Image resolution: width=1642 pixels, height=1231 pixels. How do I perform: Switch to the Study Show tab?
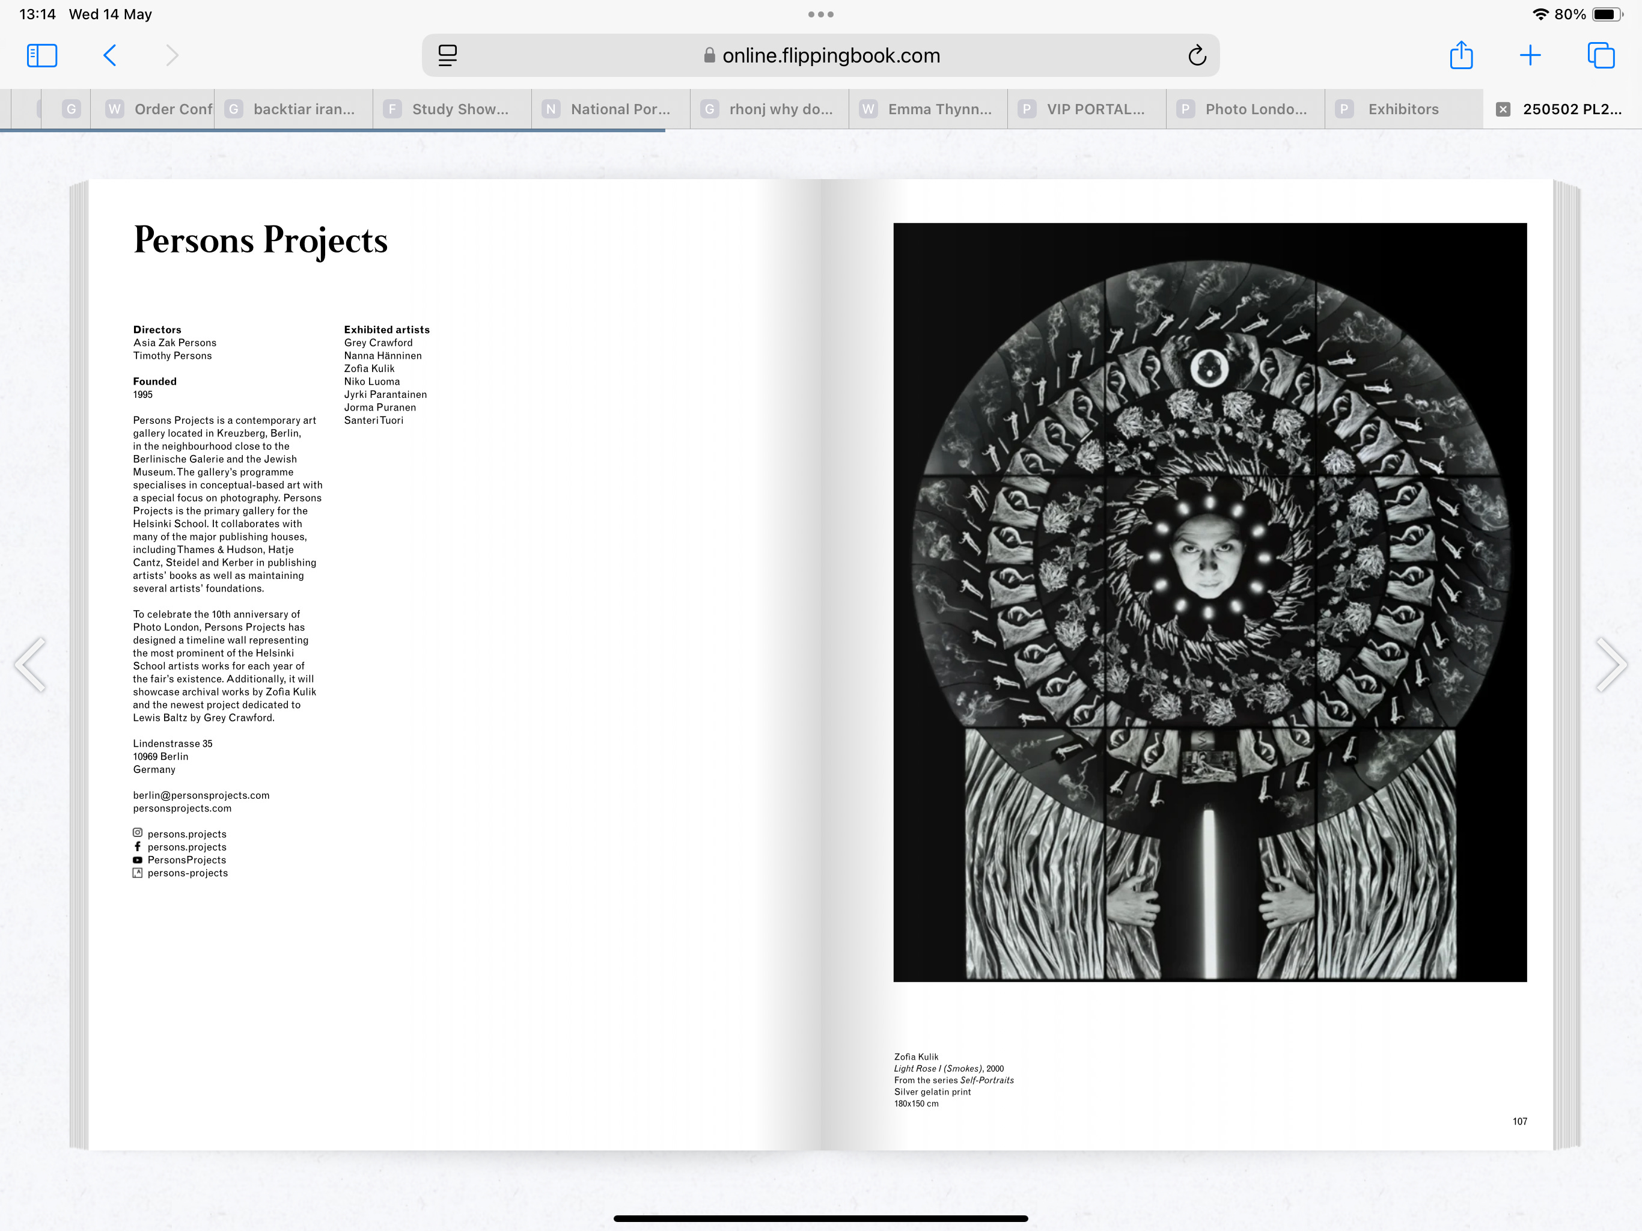pos(452,109)
